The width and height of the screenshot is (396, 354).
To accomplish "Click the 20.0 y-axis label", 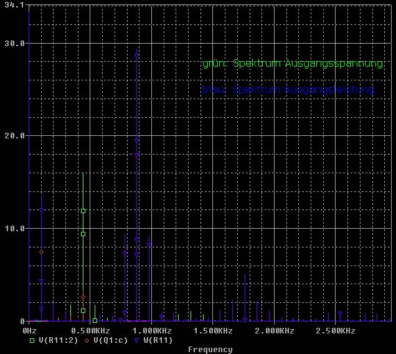I will coord(15,136).
